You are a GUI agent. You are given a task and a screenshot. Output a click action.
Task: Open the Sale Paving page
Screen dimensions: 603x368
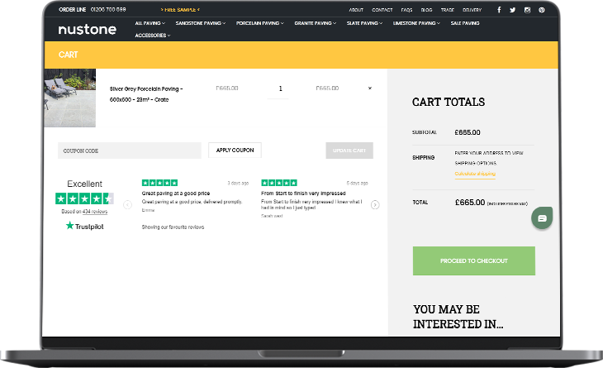click(465, 23)
